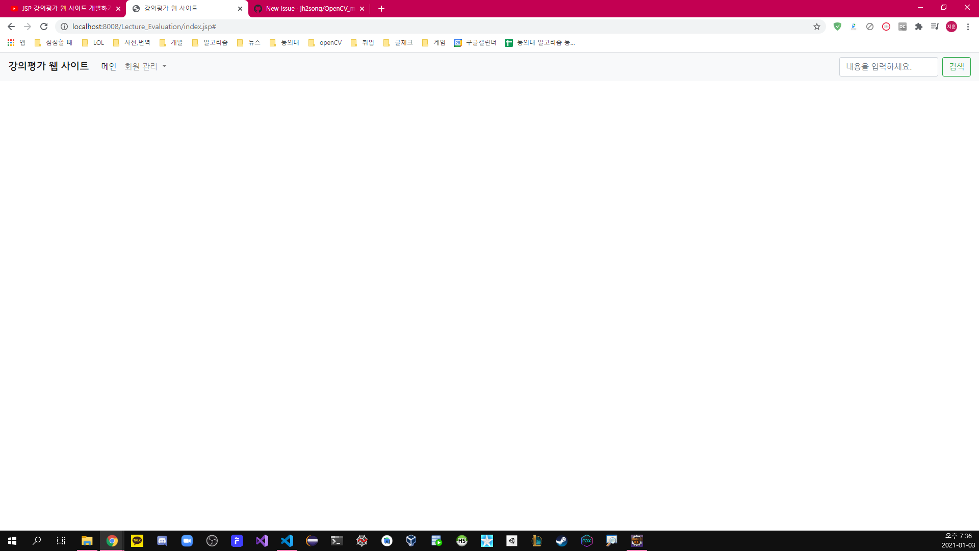Click the green shield extension icon
This screenshot has height=551, width=979.
click(837, 27)
